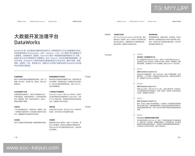
Task: Click the 'DataWorks Agent V1.0' release heading
Action: [x=147, y=86]
